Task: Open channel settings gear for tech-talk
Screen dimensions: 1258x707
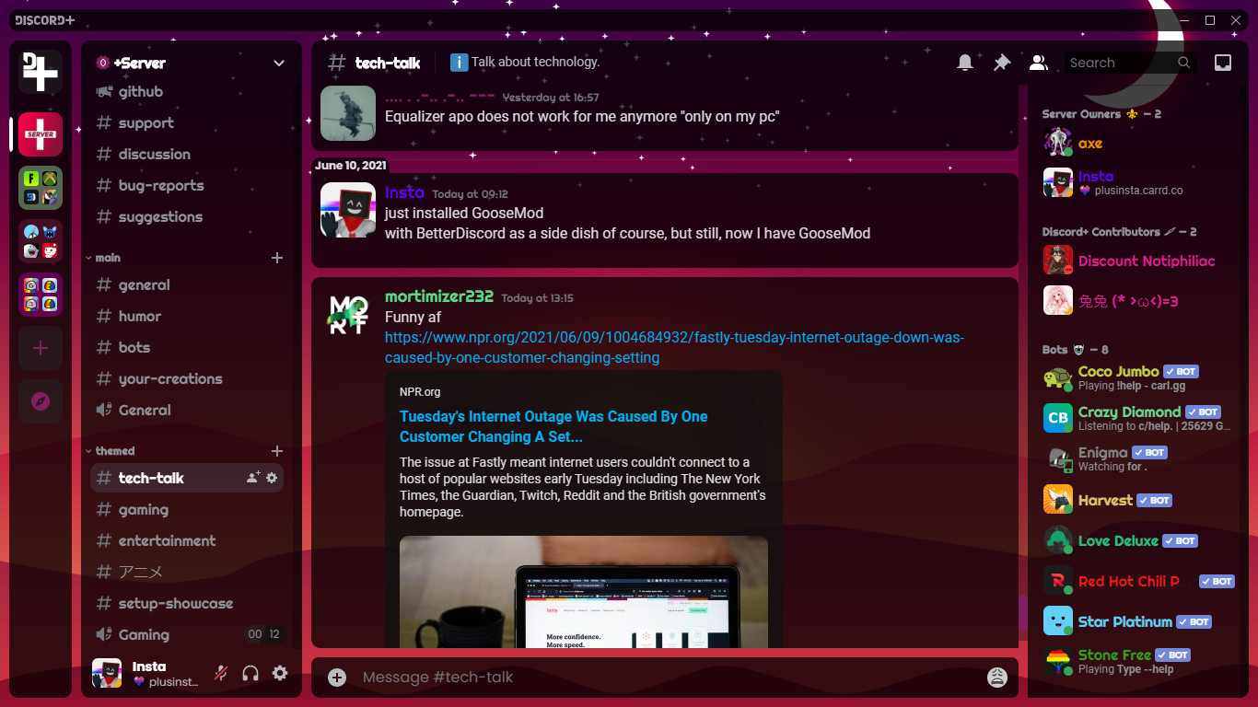Action: point(272,478)
